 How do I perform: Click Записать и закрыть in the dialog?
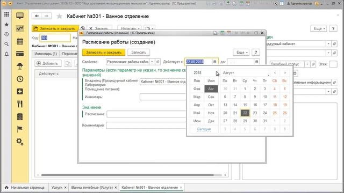104,53
